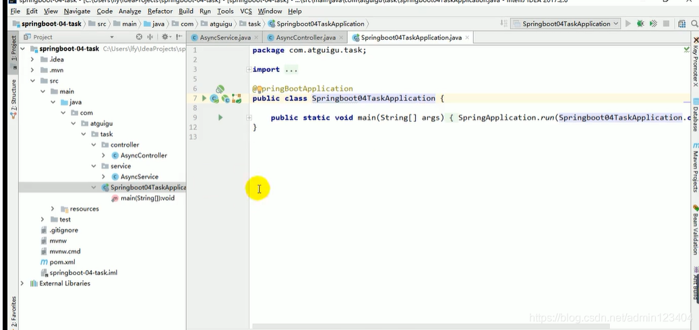Click run gutter arrow beside main method
The width and height of the screenshot is (699, 330).
click(220, 118)
